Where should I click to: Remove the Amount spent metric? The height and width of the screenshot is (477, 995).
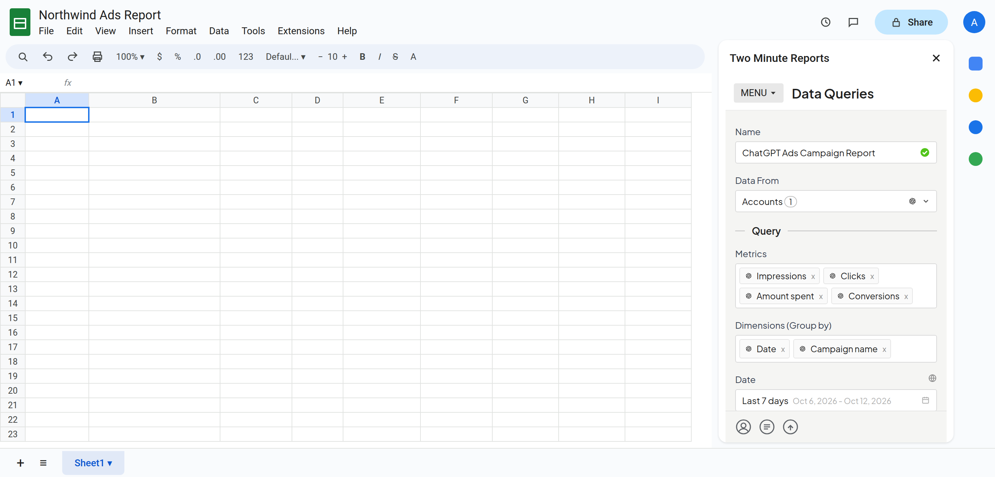pos(821,297)
